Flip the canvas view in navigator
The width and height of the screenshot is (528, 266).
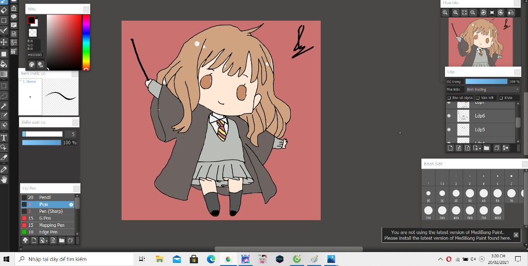[x=511, y=12]
